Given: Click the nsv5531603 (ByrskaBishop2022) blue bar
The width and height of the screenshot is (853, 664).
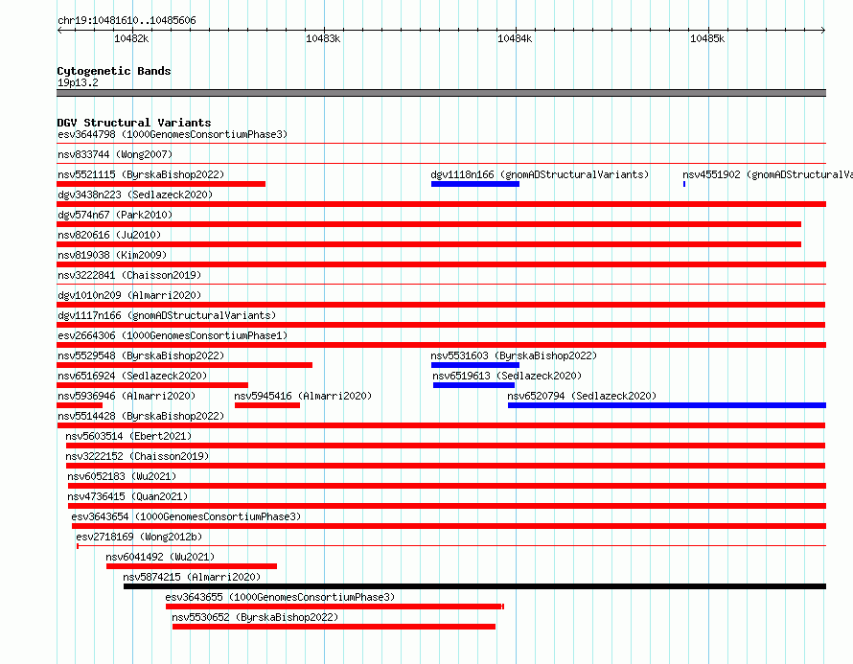Looking at the screenshot, I should (x=475, y=365).
